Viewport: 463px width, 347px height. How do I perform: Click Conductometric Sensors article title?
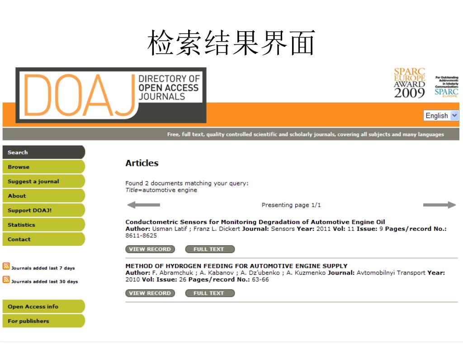[x=255, y=222]
